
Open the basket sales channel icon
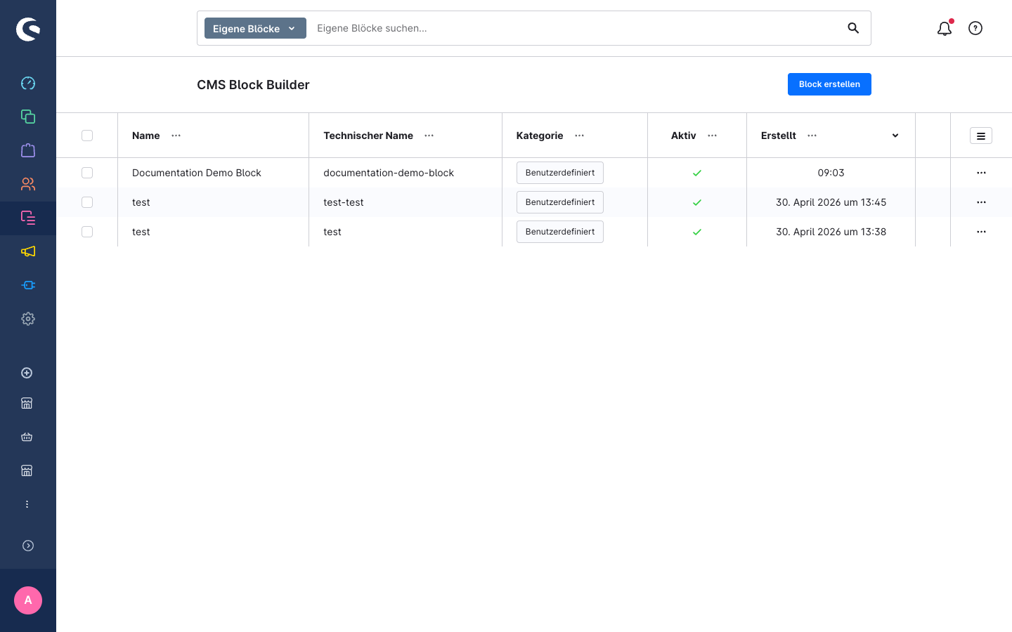(27, 437)
